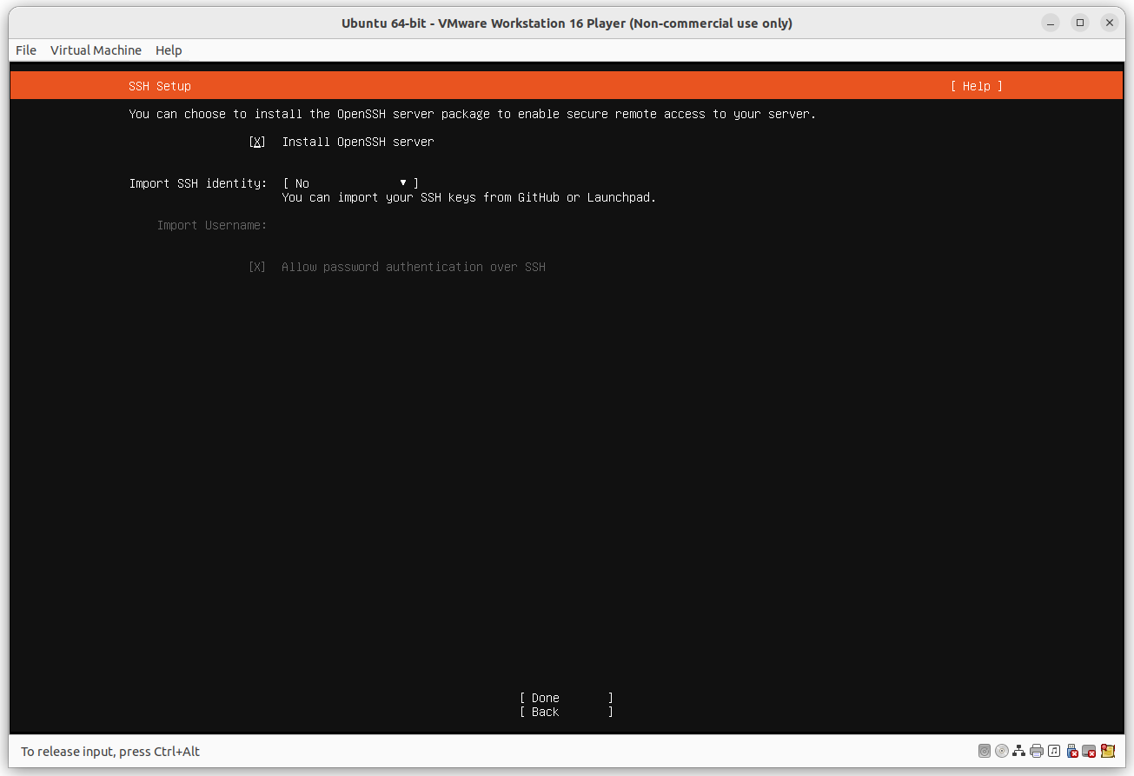Select Done to continue installation

(566, 697)
